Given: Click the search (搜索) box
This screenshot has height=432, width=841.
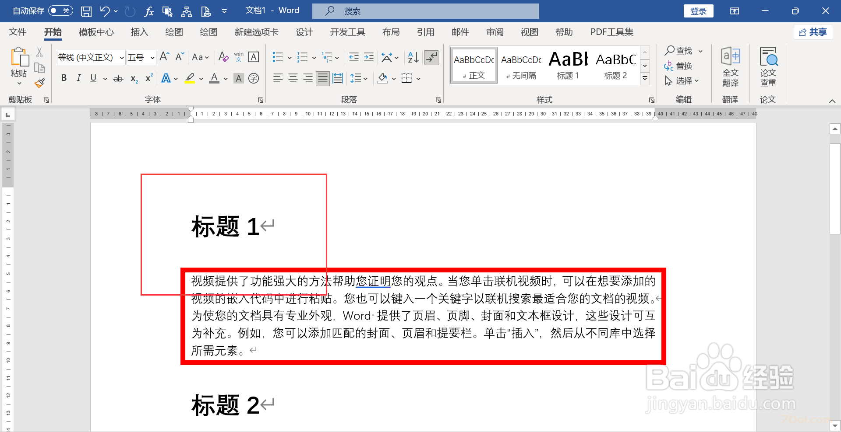Looking at the screenshot, I should tap(426, 11).
